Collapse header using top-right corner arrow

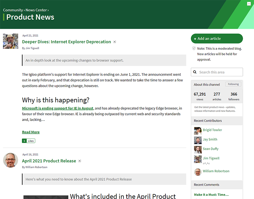click(249, 4)
